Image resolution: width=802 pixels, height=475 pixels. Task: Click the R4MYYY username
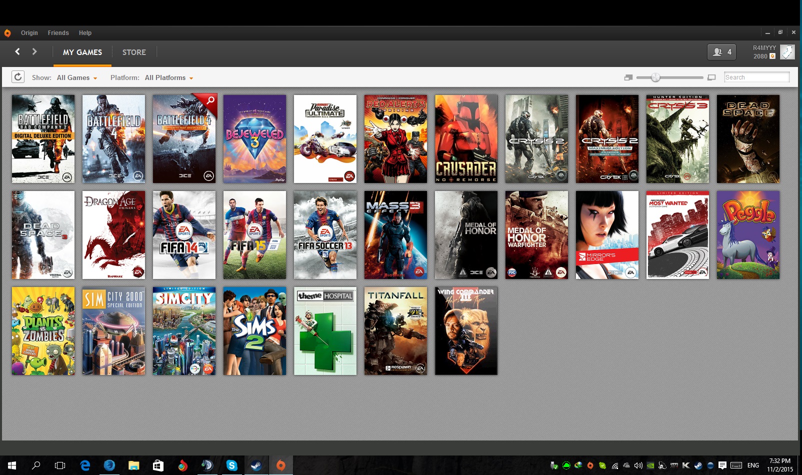point(764,48)
